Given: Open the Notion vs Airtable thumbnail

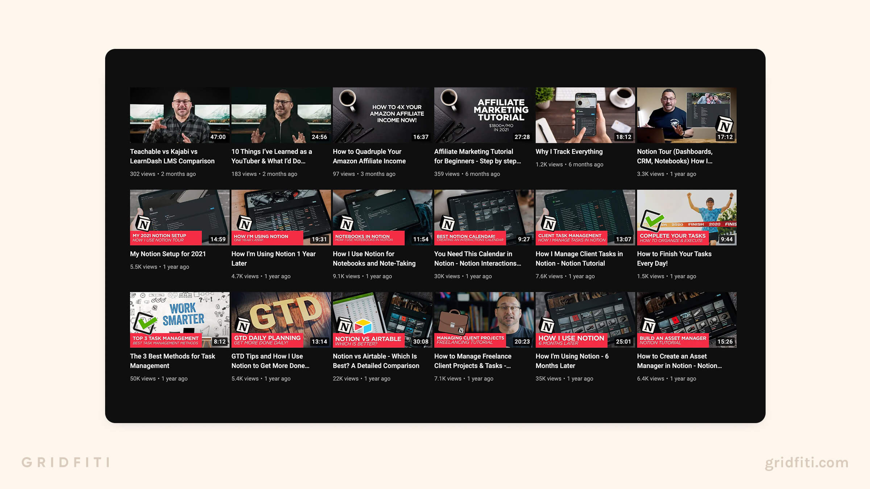Looking at the screenshot, I should [x=382, y=320].
